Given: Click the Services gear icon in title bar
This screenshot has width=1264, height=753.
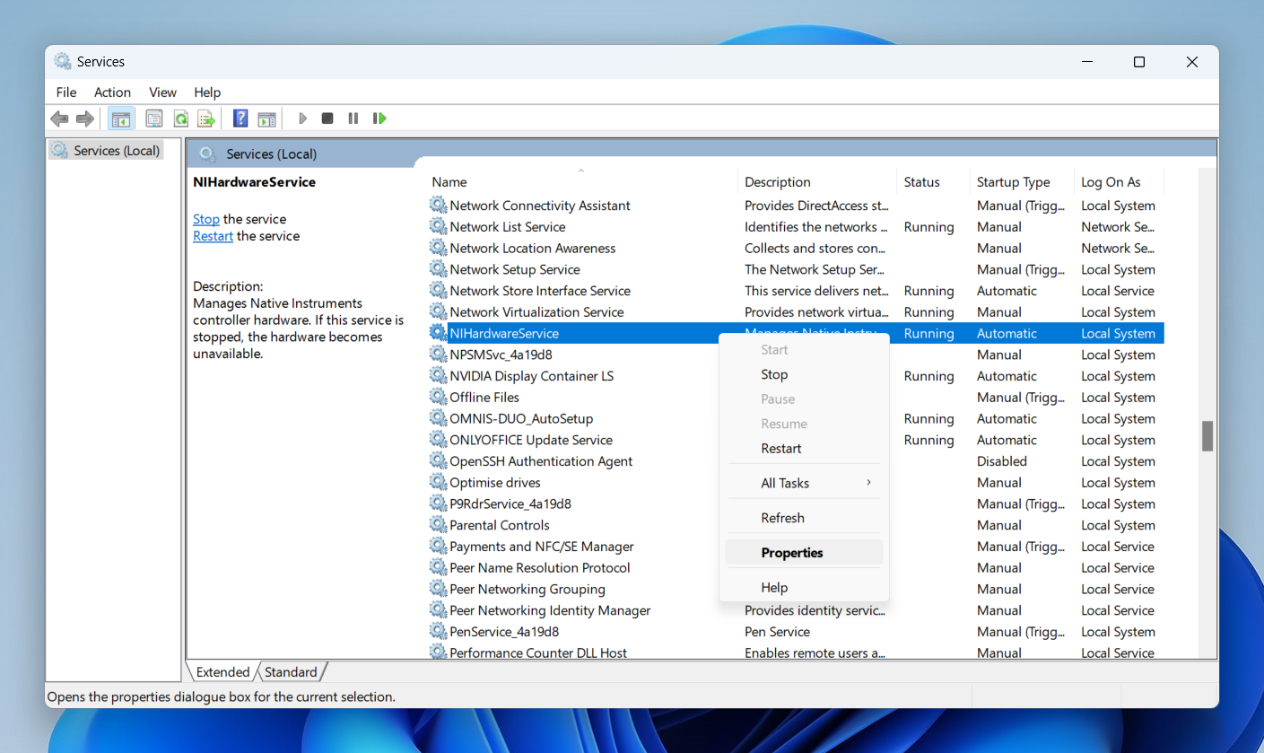Looking at the screenshot, I should (x=63, y=62).
